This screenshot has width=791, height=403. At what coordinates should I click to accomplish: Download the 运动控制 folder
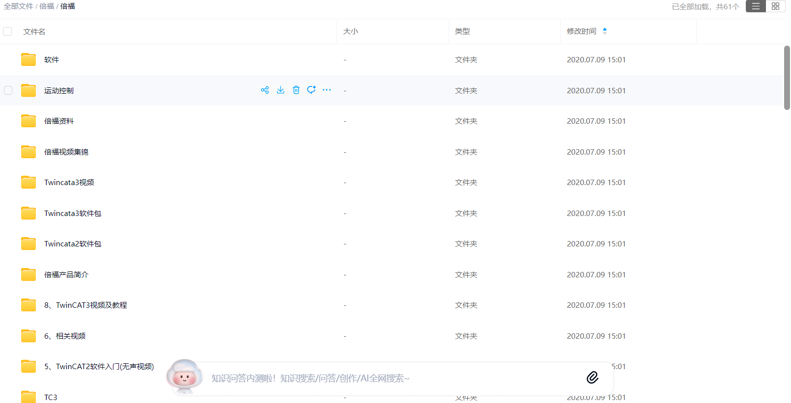pyautogui.click(x=281, y=90)
